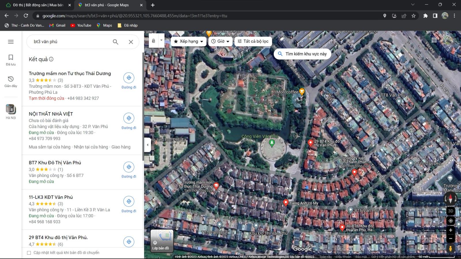
Task: Click the Street View pegman icon
Action: pos(451,248)
